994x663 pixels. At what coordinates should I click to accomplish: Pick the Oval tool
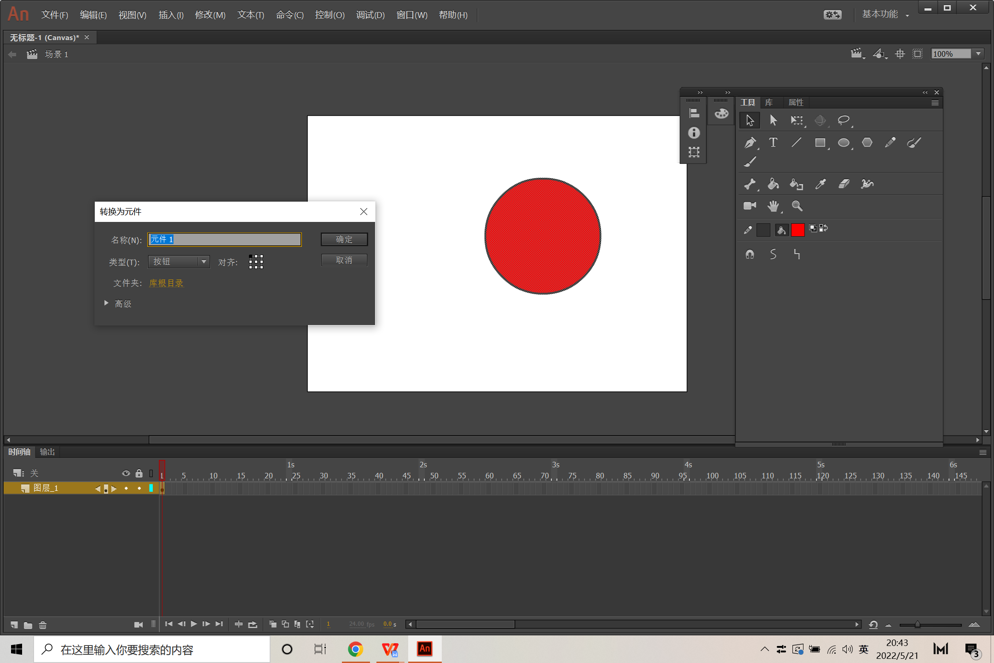843,143
